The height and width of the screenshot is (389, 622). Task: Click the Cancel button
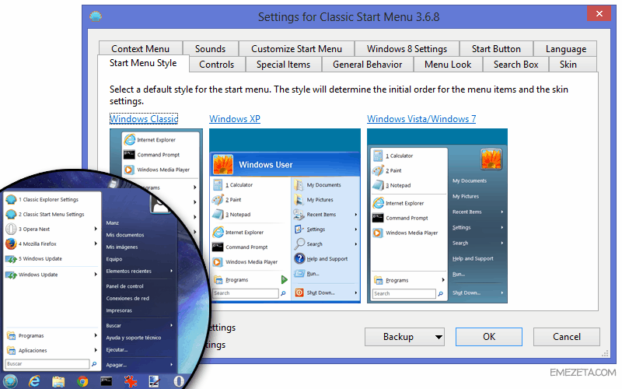point(567,337)
